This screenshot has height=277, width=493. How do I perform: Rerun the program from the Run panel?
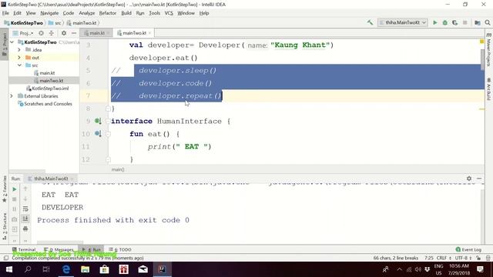15,189
